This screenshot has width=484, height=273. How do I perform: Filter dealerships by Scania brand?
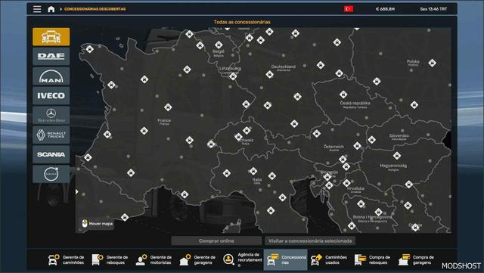[x=51, y=154]
